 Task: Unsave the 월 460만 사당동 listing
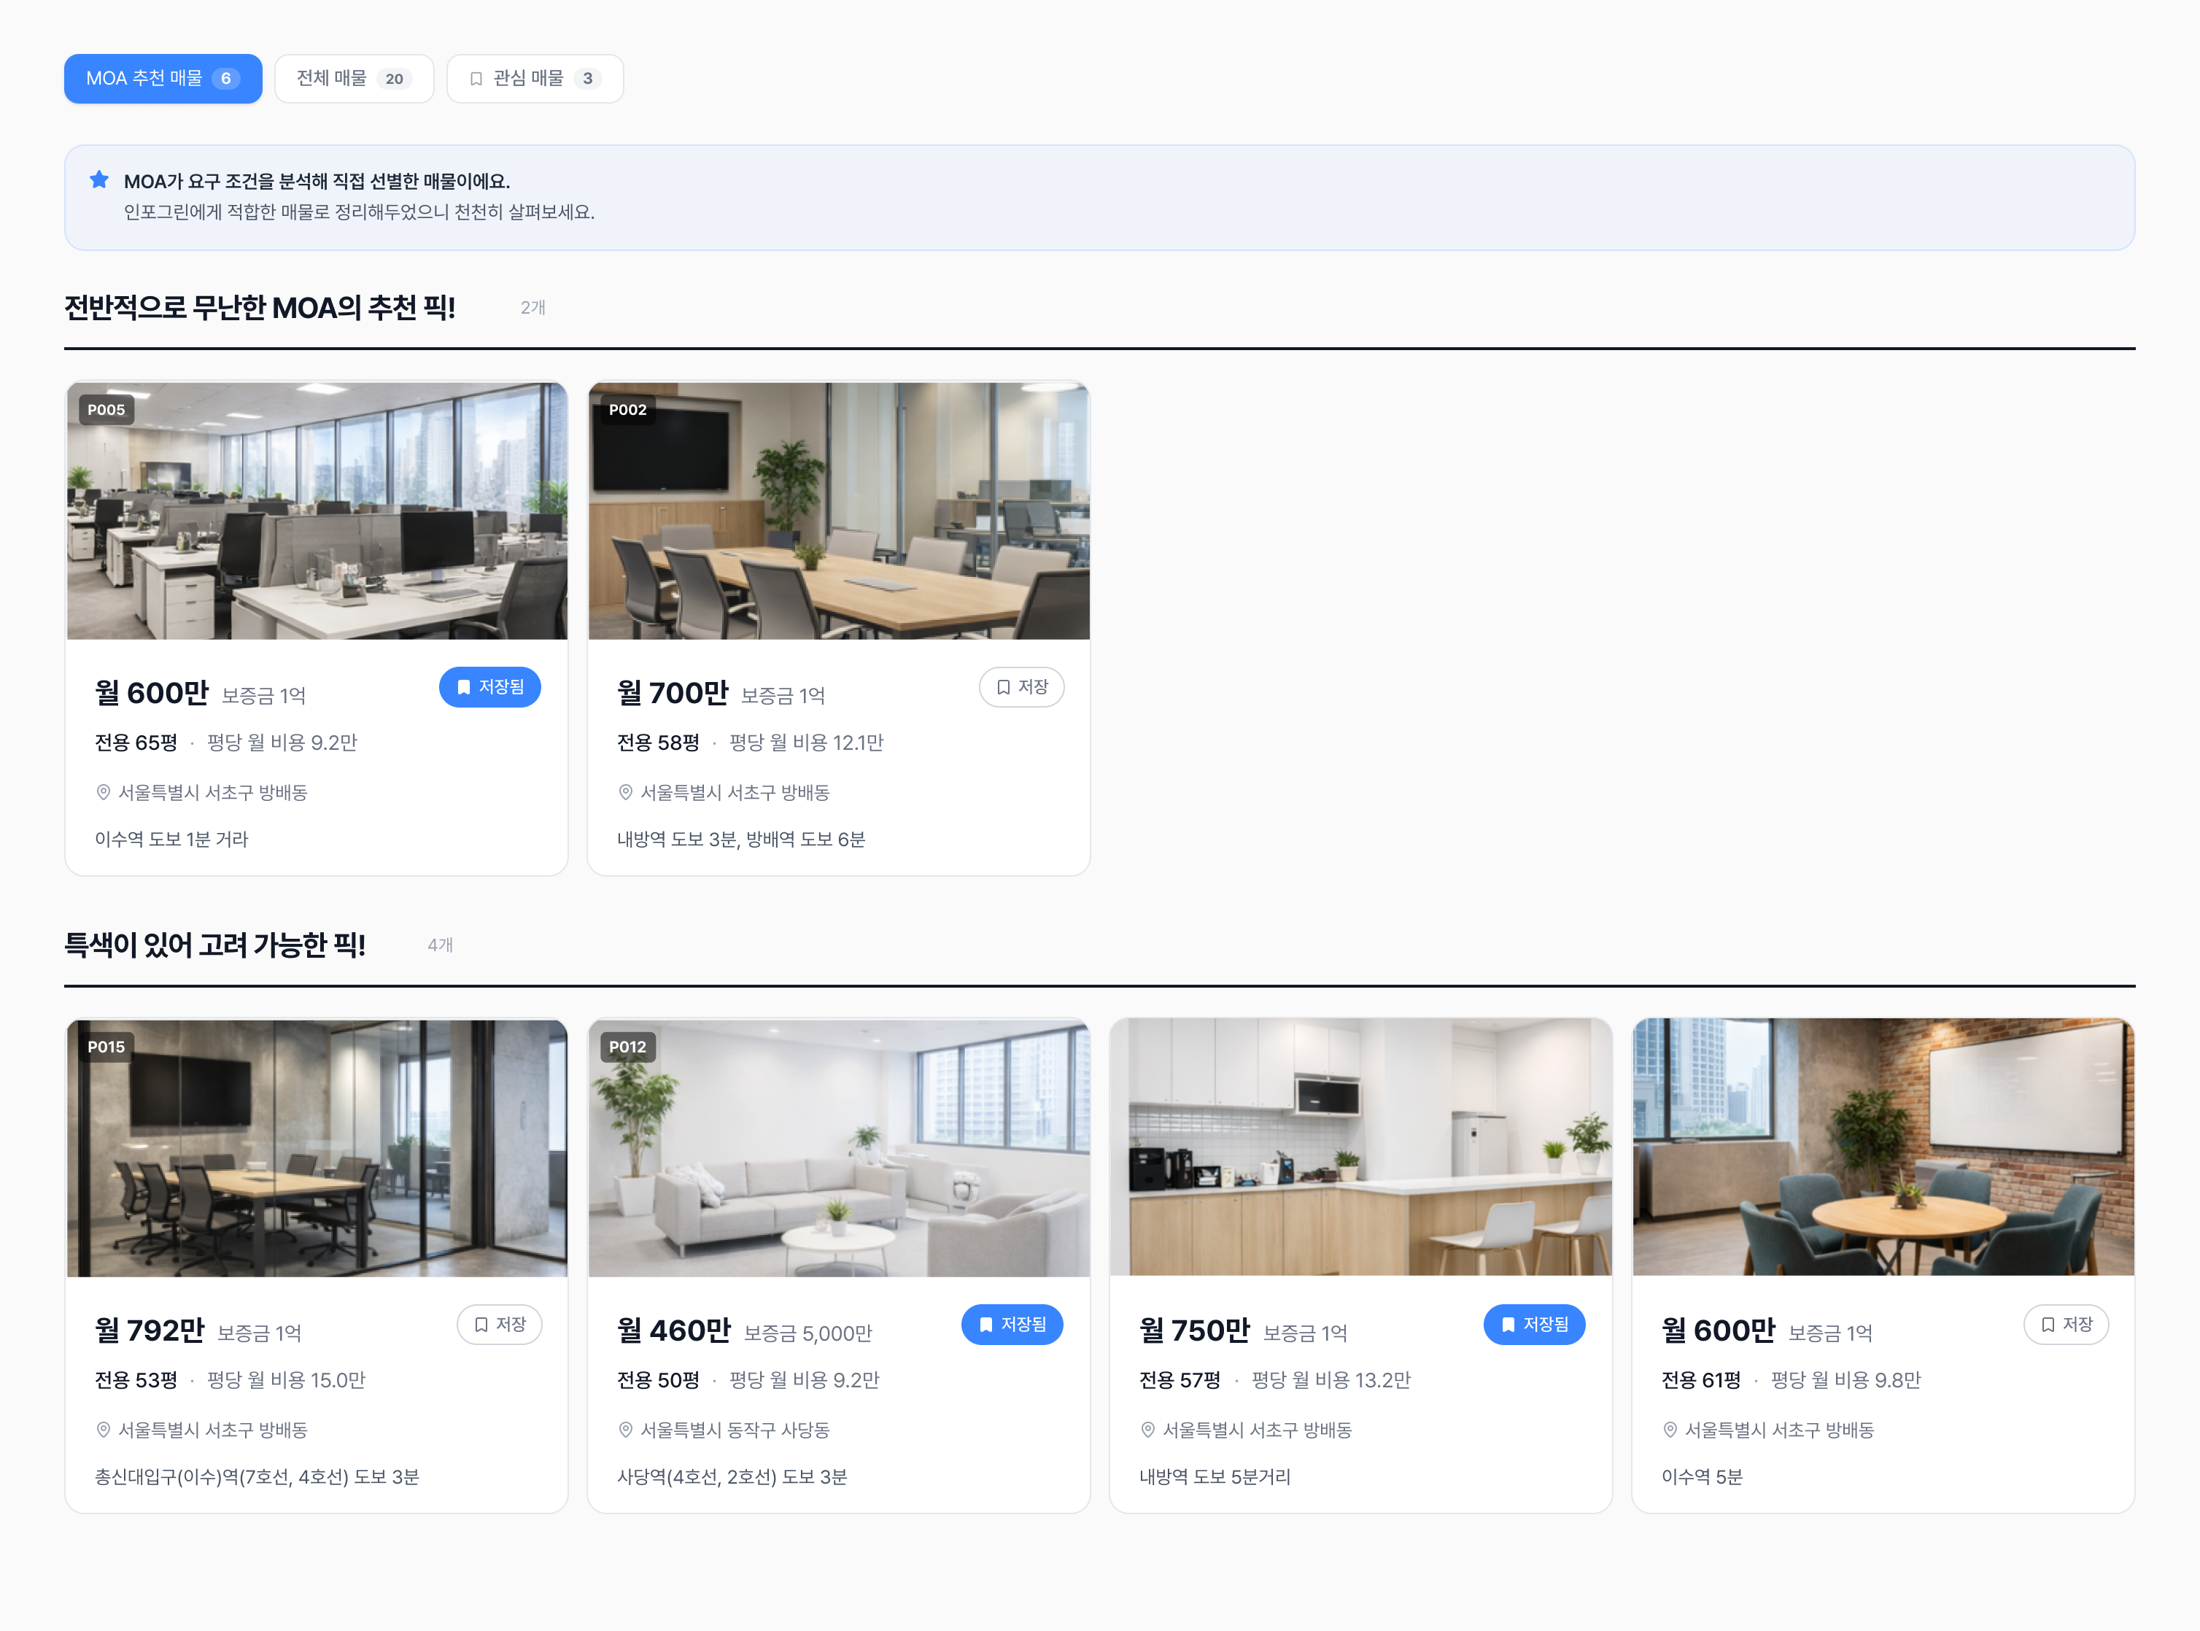click(x=1012, y=1325)
